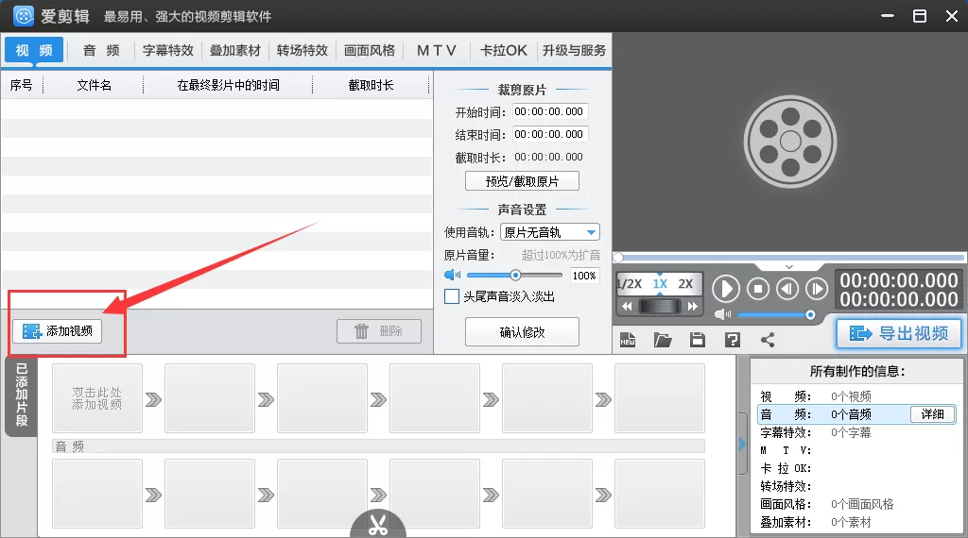Expand the chevron below preview bar

(789, 267)
